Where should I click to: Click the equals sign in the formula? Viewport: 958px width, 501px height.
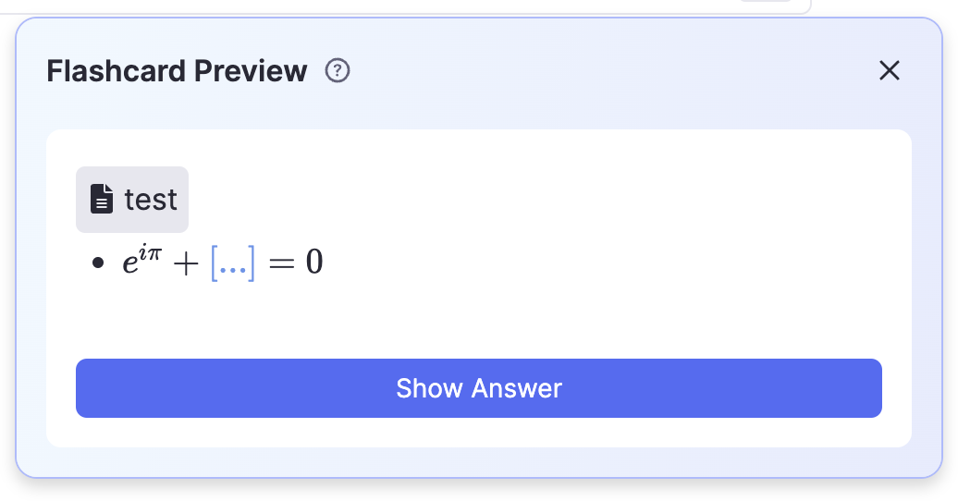[x=280, y=265]
